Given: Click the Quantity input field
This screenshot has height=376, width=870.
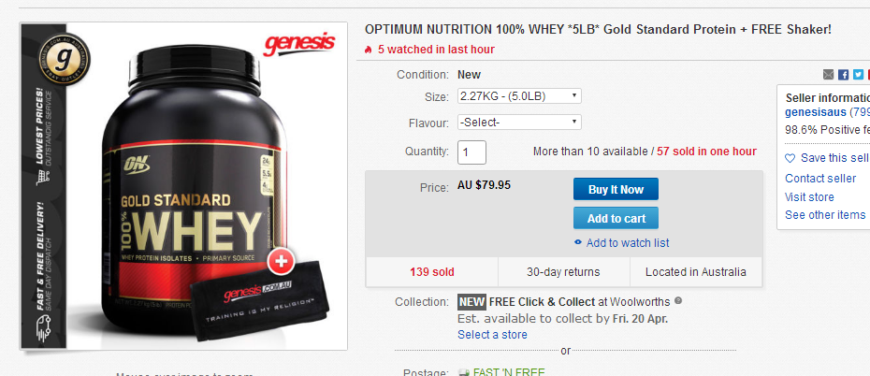Looking at the screenshot, I should pyautogui.click(x=471, y=152).
